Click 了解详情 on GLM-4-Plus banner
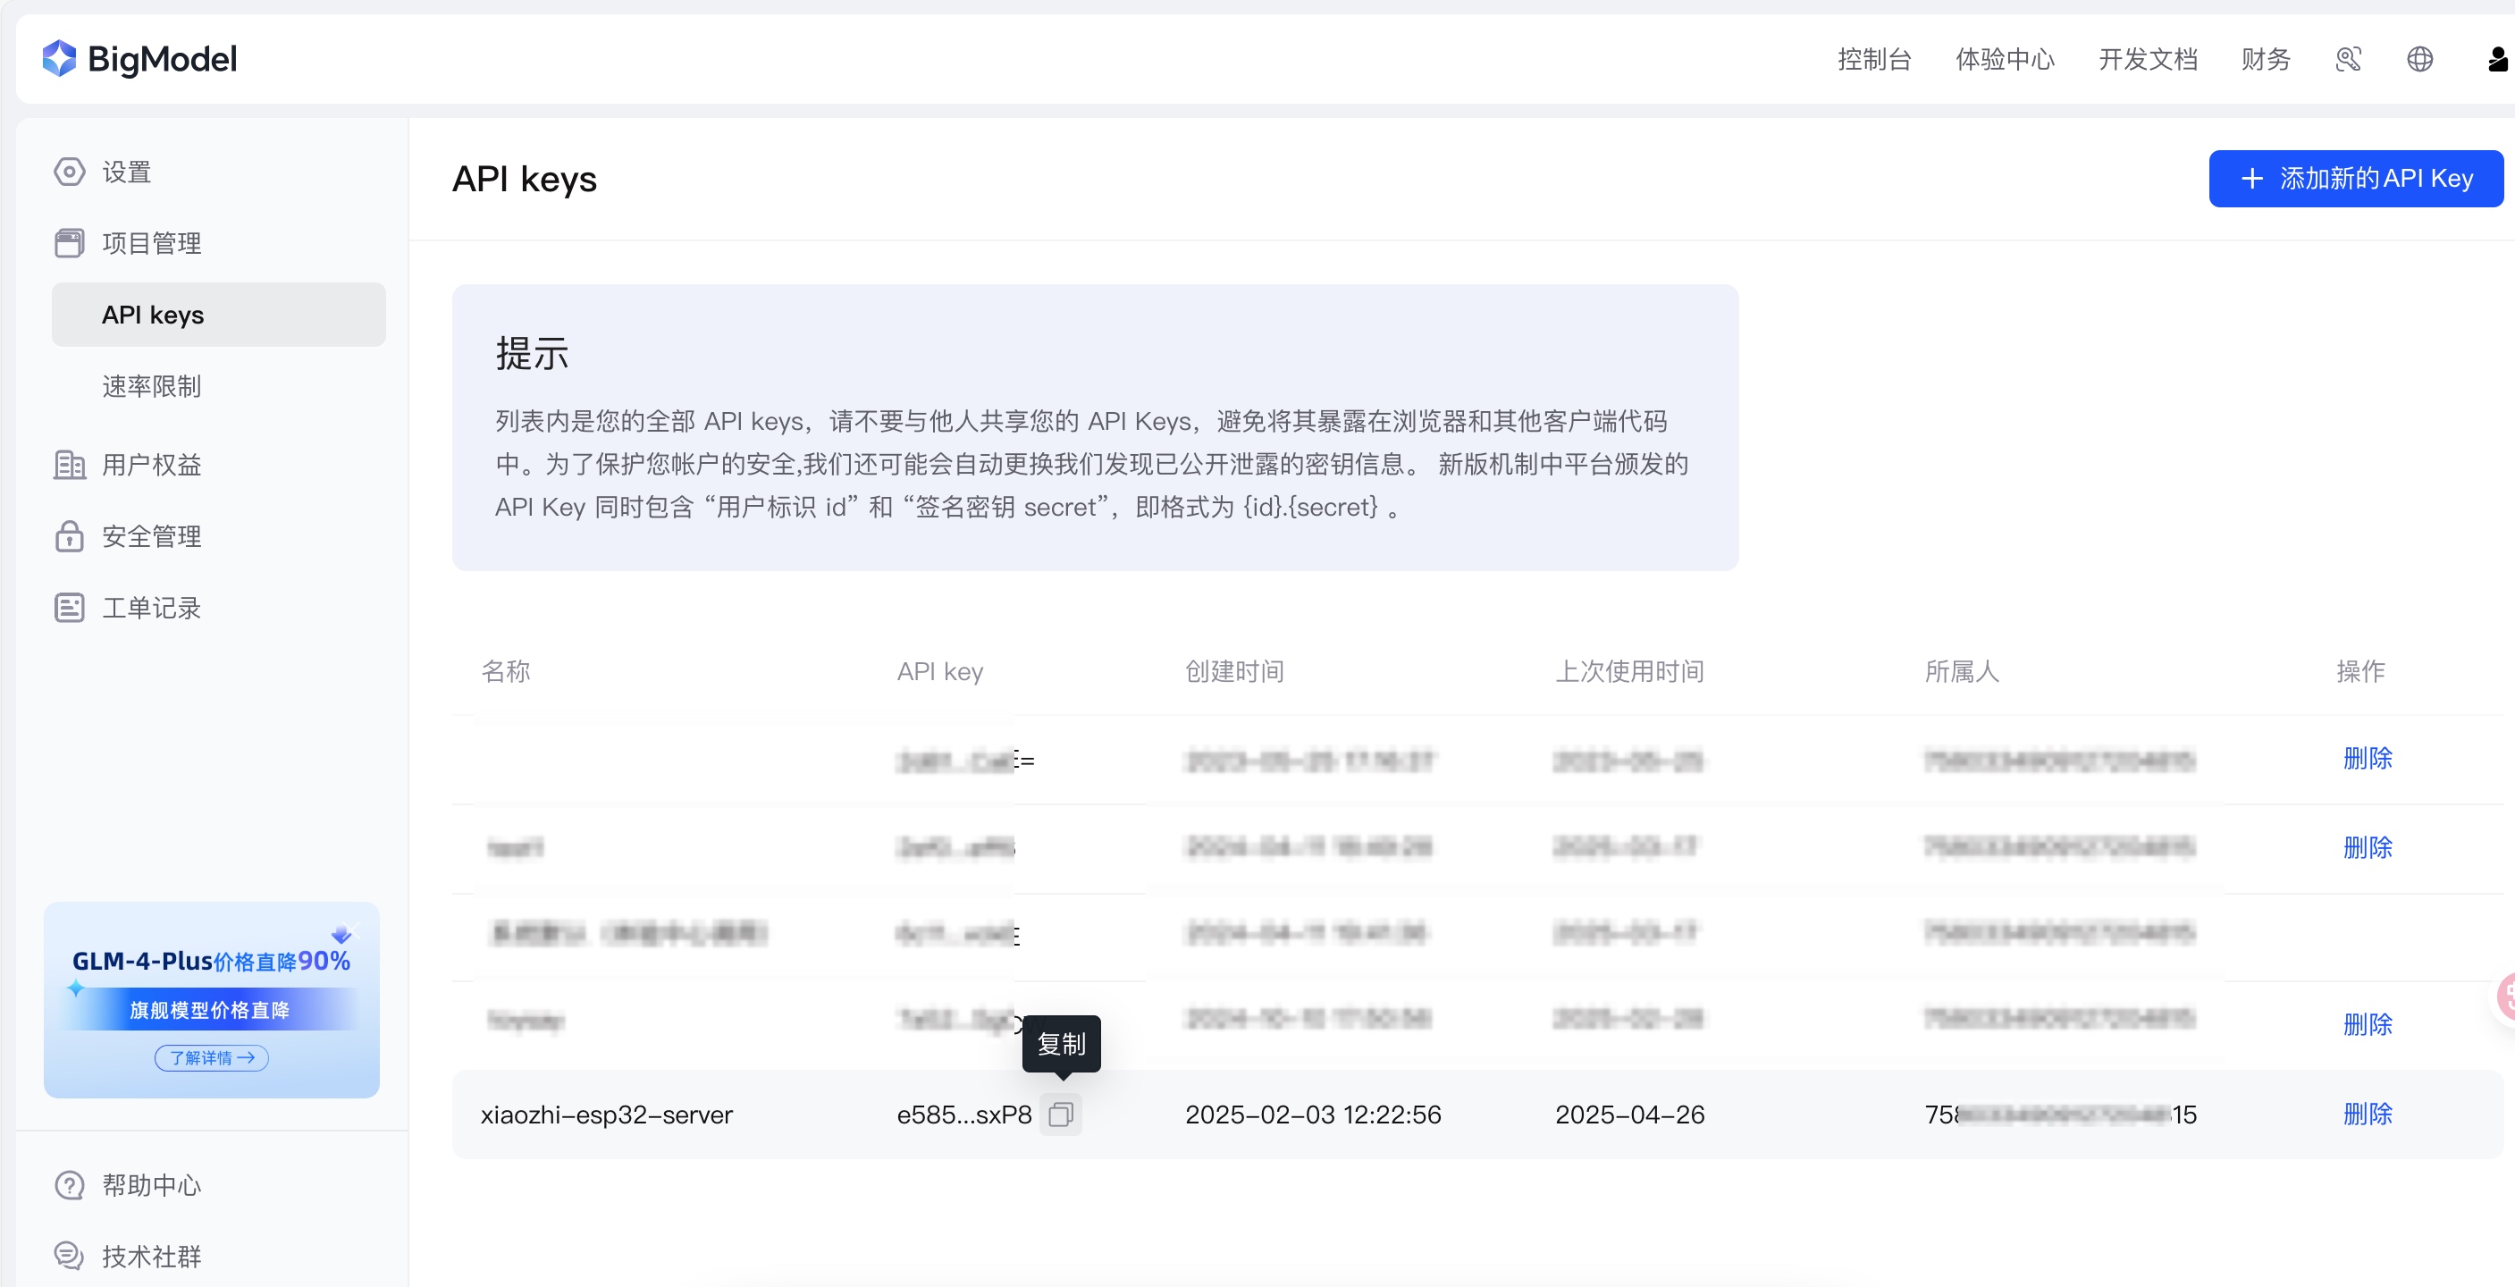This screenshot has height=1287, width=2515. 211,1057
